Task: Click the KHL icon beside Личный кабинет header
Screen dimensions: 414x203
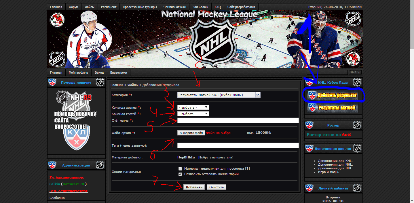Action: pos(309,188)
